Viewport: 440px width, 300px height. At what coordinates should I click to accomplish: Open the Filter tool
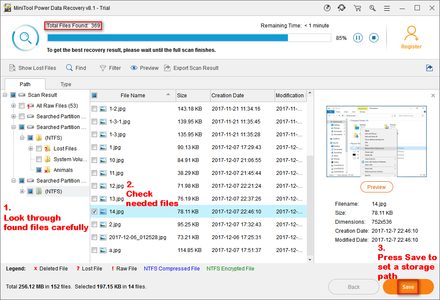pos(110,68)
